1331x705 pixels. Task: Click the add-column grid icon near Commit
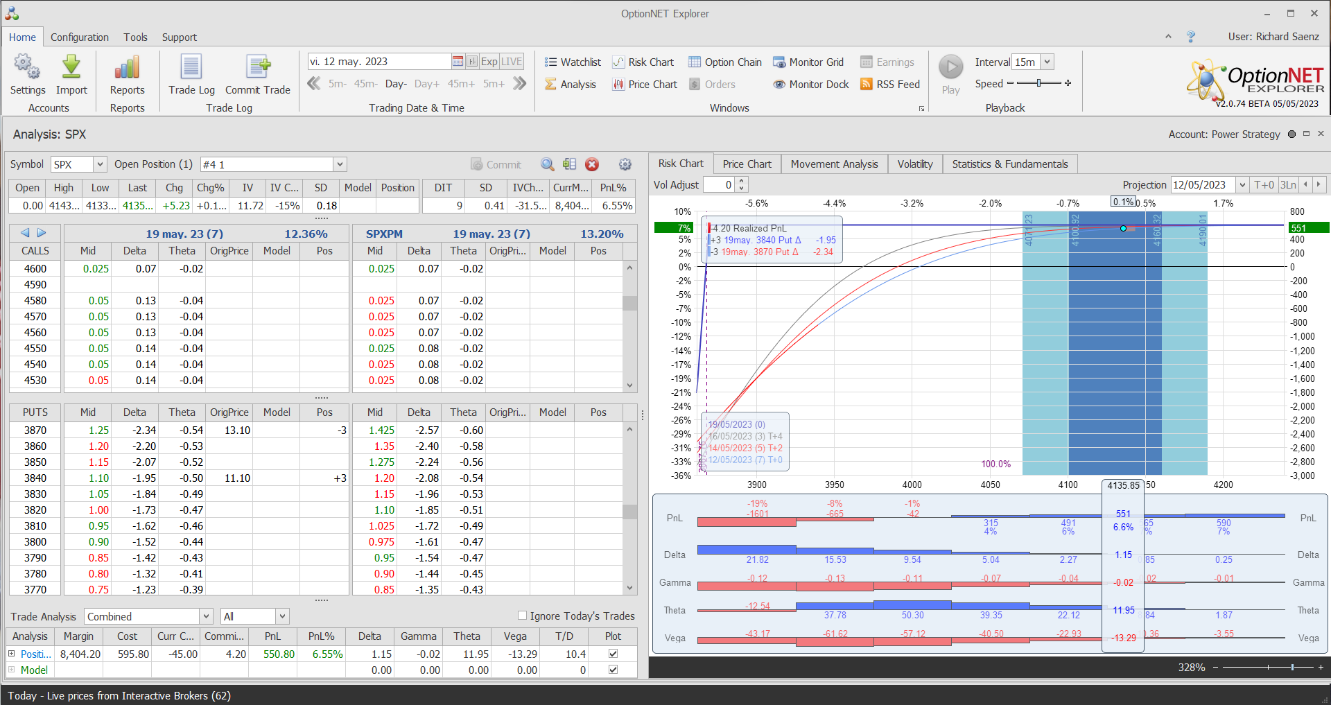click(x=570, y=164)
